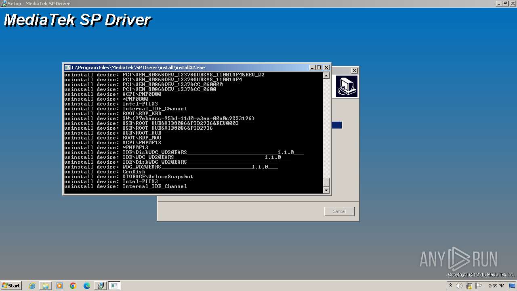Launch Google Chrome from taskbar

coord(73,286)
